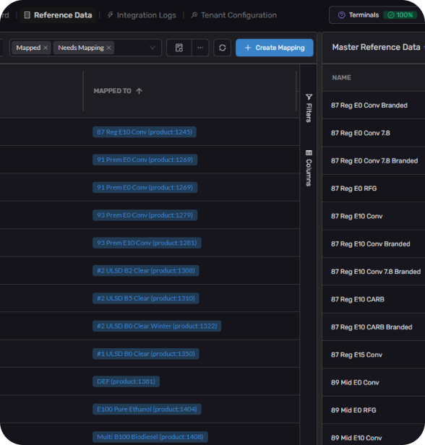Click the Create Mapping button
The image size is (425, 445).
(x=275, y=48)
